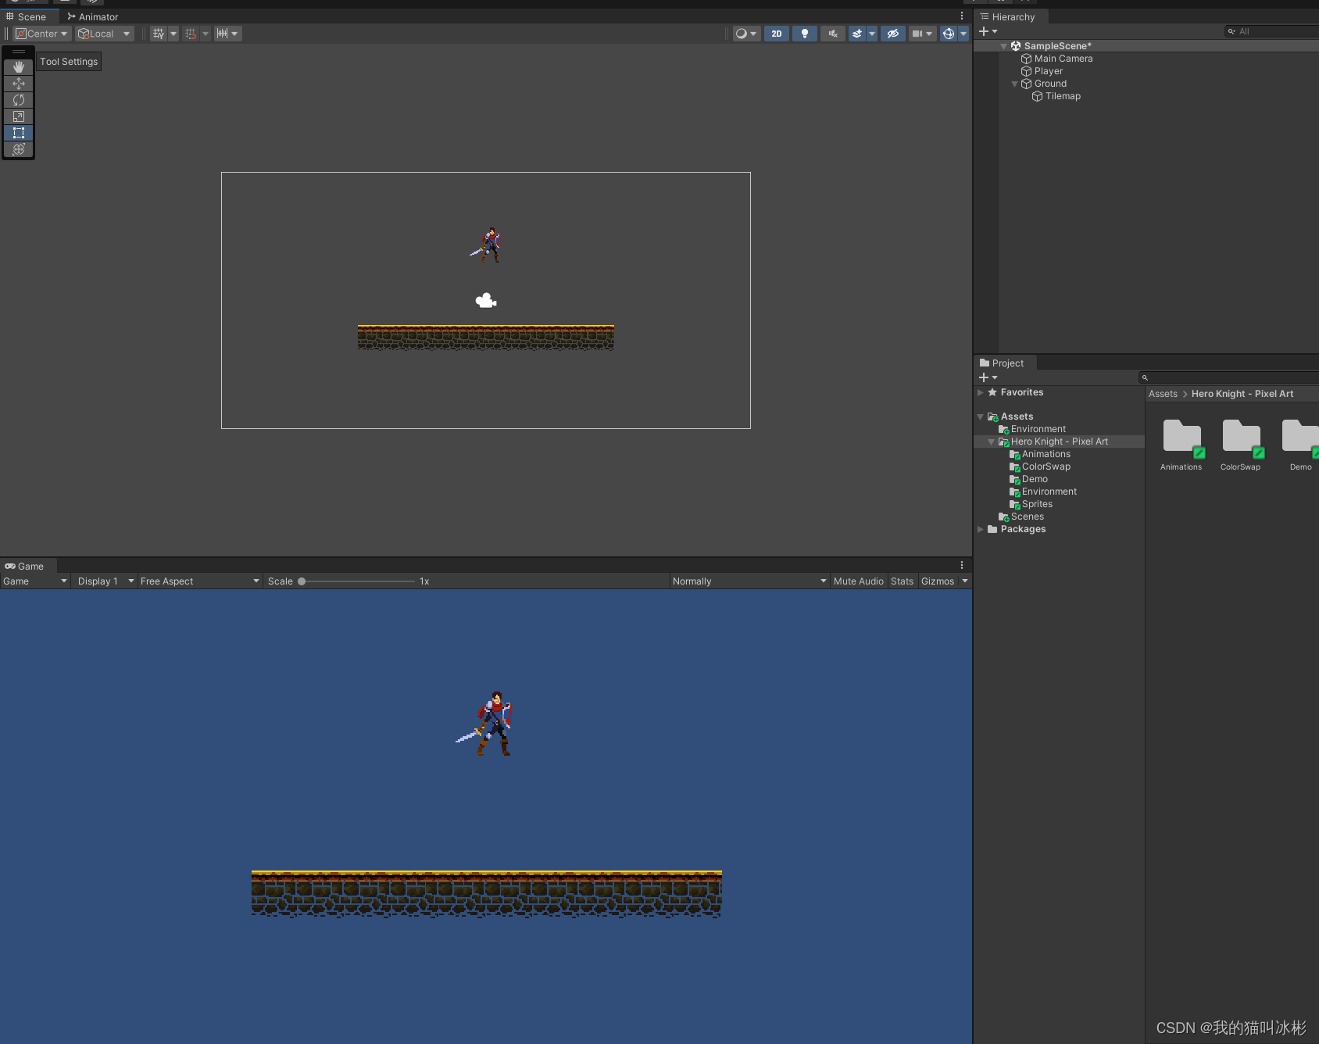
Task: Expand the Favorites section
Action: click(980, 392)
